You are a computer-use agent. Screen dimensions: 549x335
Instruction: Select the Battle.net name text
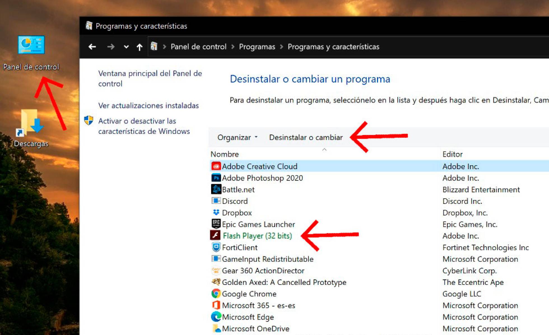pyautogui.click(x=238, y=190)
